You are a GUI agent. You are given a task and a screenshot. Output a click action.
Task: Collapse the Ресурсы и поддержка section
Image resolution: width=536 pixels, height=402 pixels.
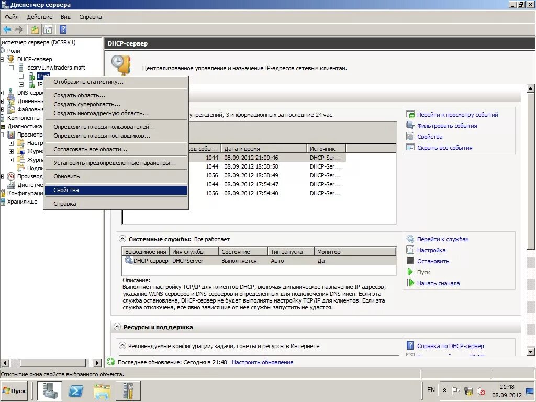tap(117, 327)
